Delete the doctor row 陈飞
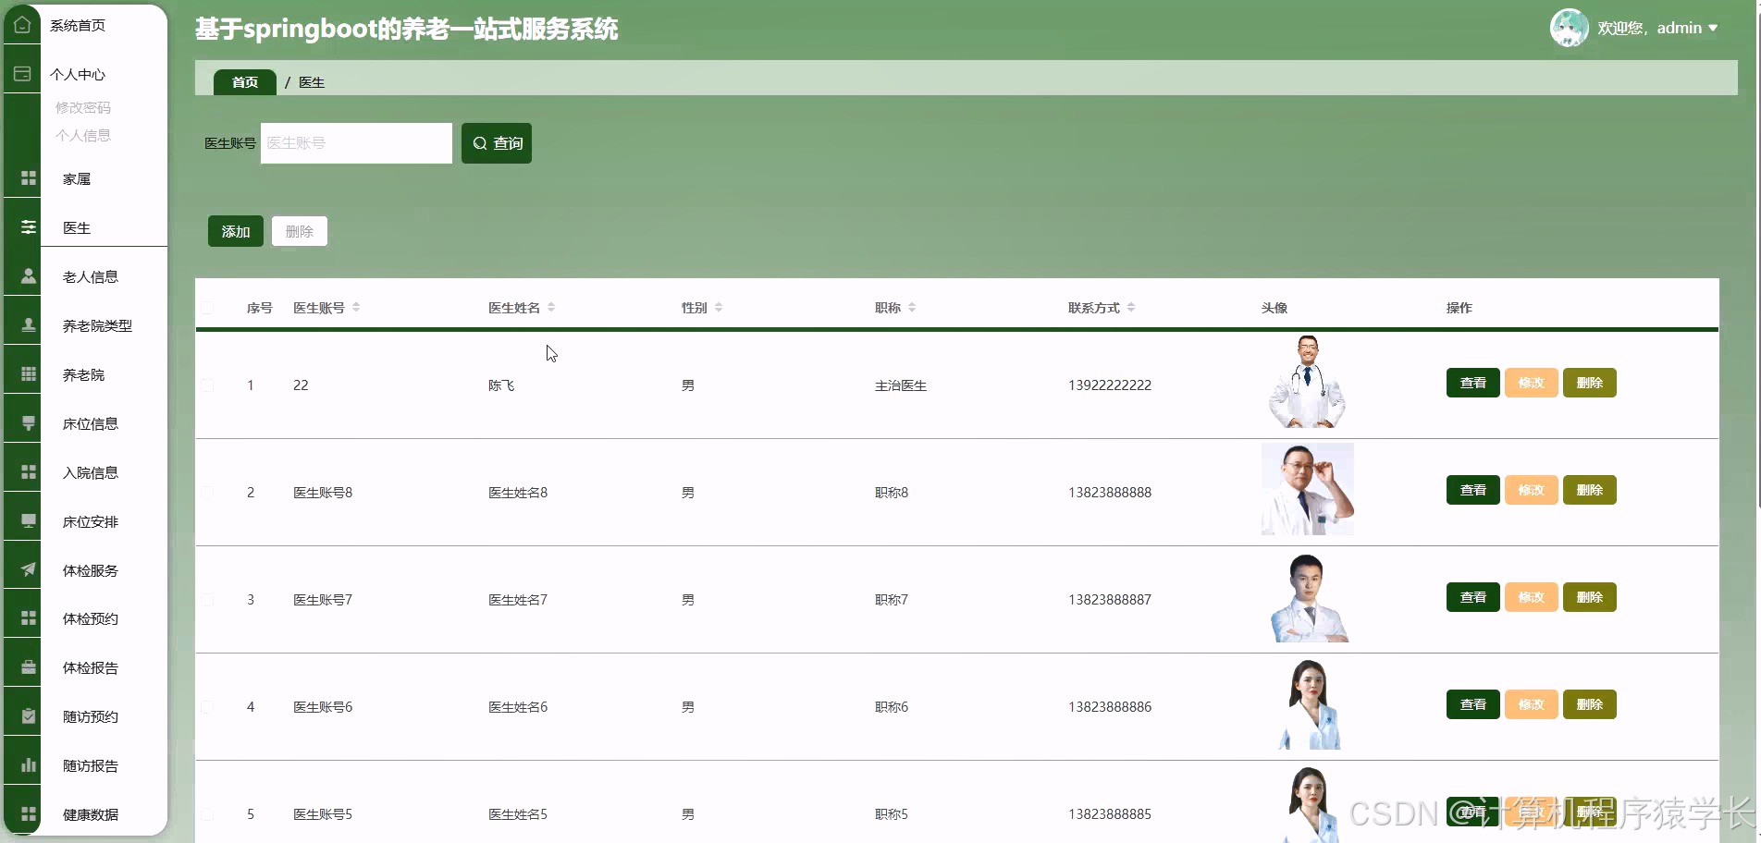 [x=1590, y=383]
